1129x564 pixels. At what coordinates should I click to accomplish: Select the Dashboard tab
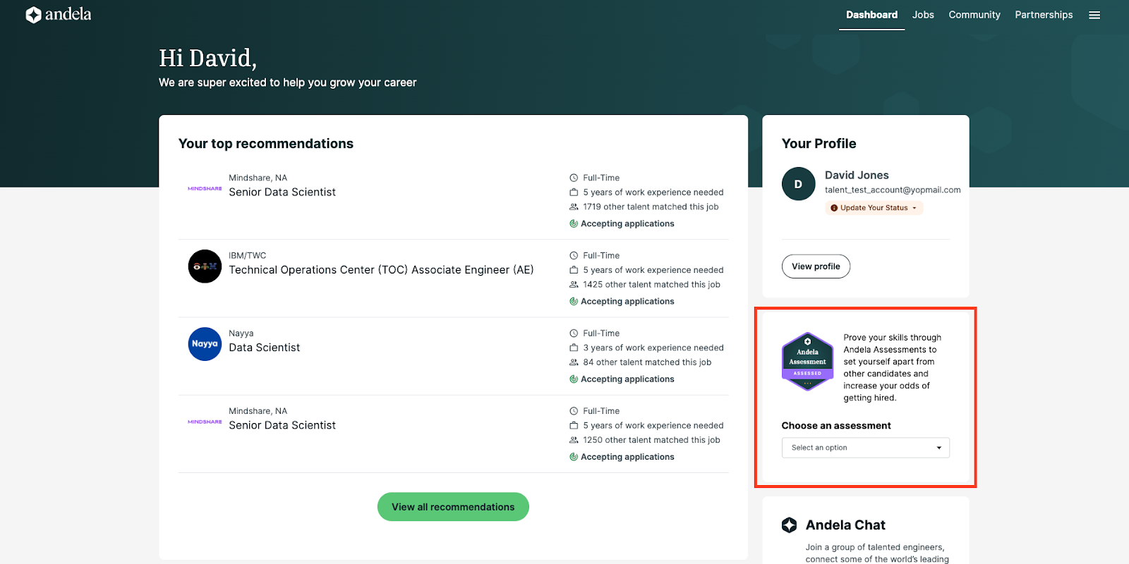871,15
